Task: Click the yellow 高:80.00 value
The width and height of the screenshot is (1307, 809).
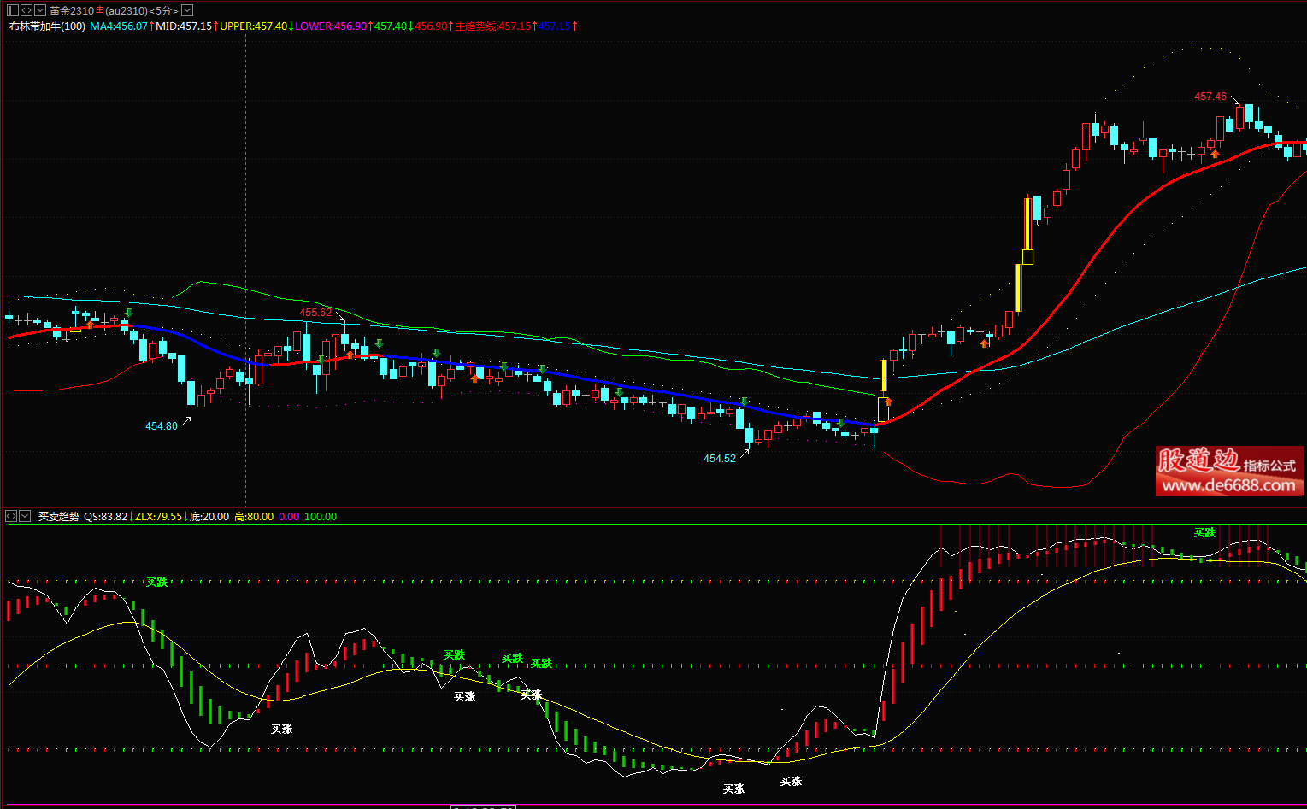Action: point(254,517)
